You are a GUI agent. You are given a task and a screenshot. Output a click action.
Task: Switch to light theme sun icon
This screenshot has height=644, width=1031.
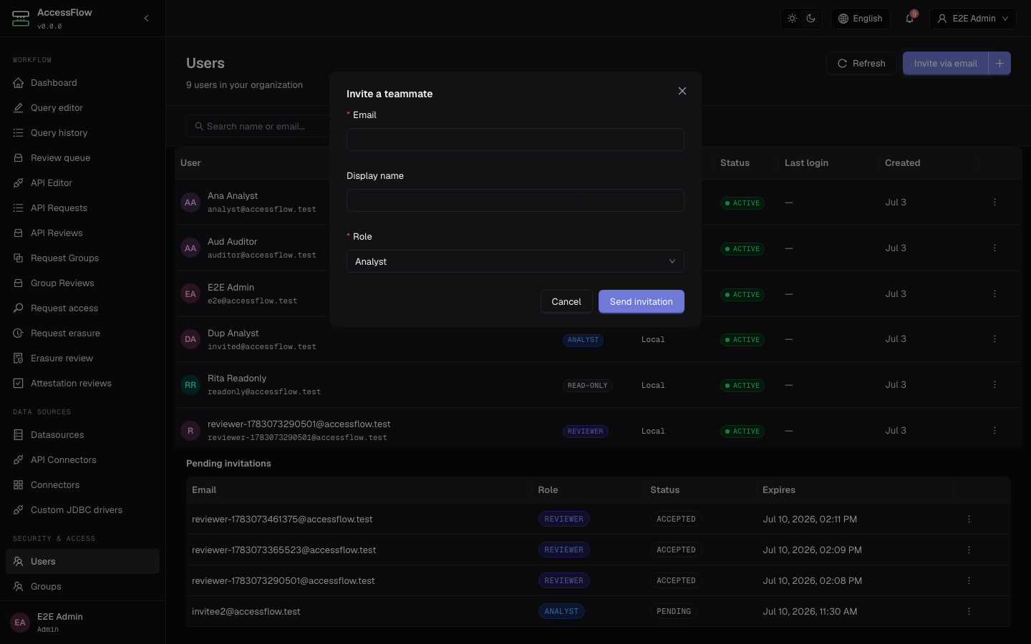tap(792, 19)
